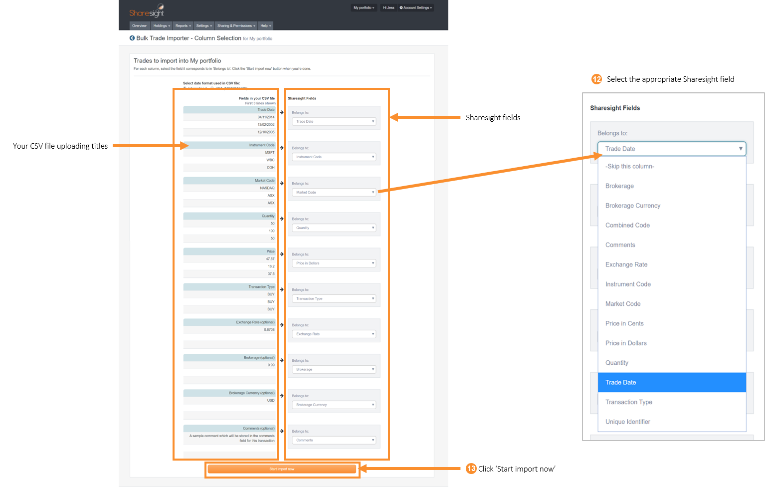Choose Price in Dollars in the open list
This screenshot has height=487, width=765.
coord(672,343)
